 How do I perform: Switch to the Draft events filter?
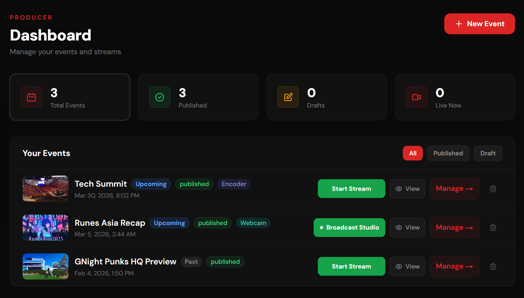pos(488,153)
